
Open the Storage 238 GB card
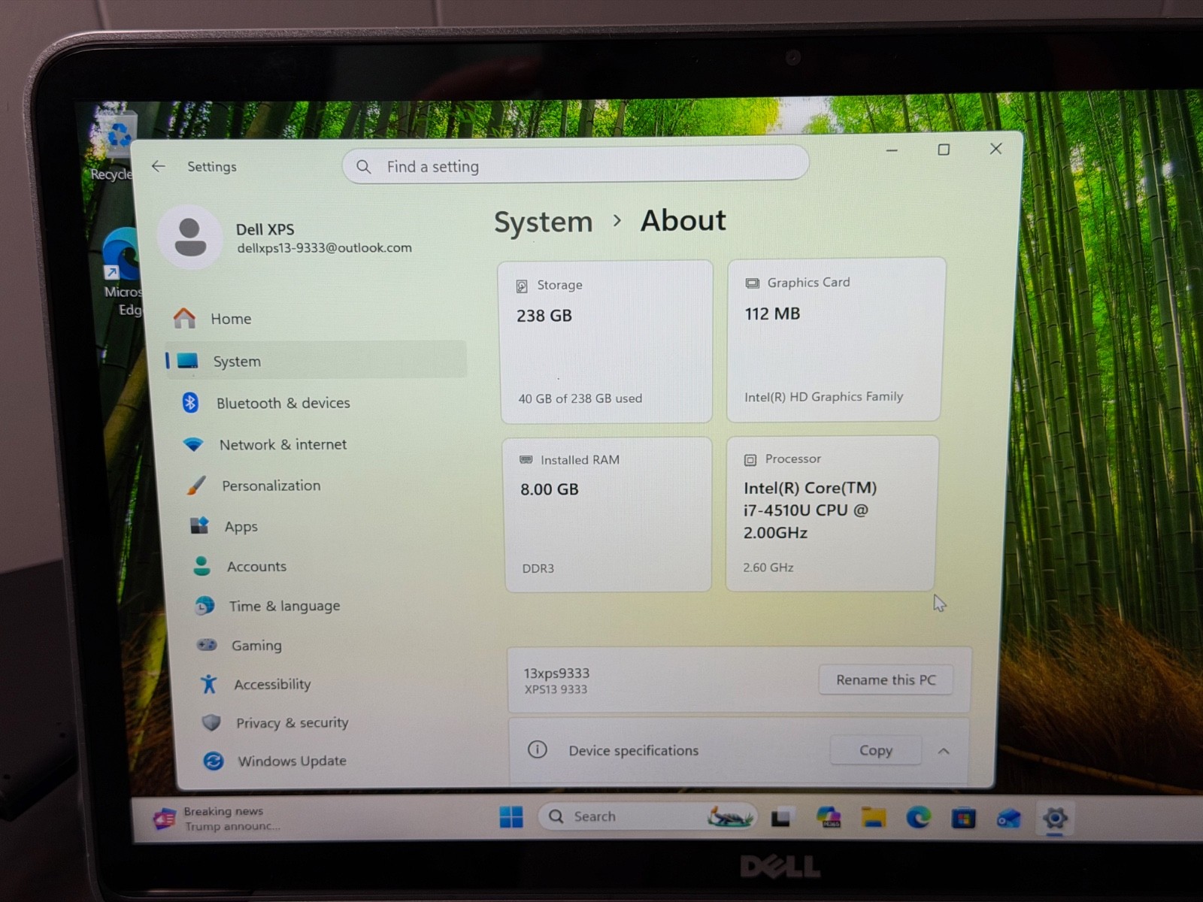point(606,342)
